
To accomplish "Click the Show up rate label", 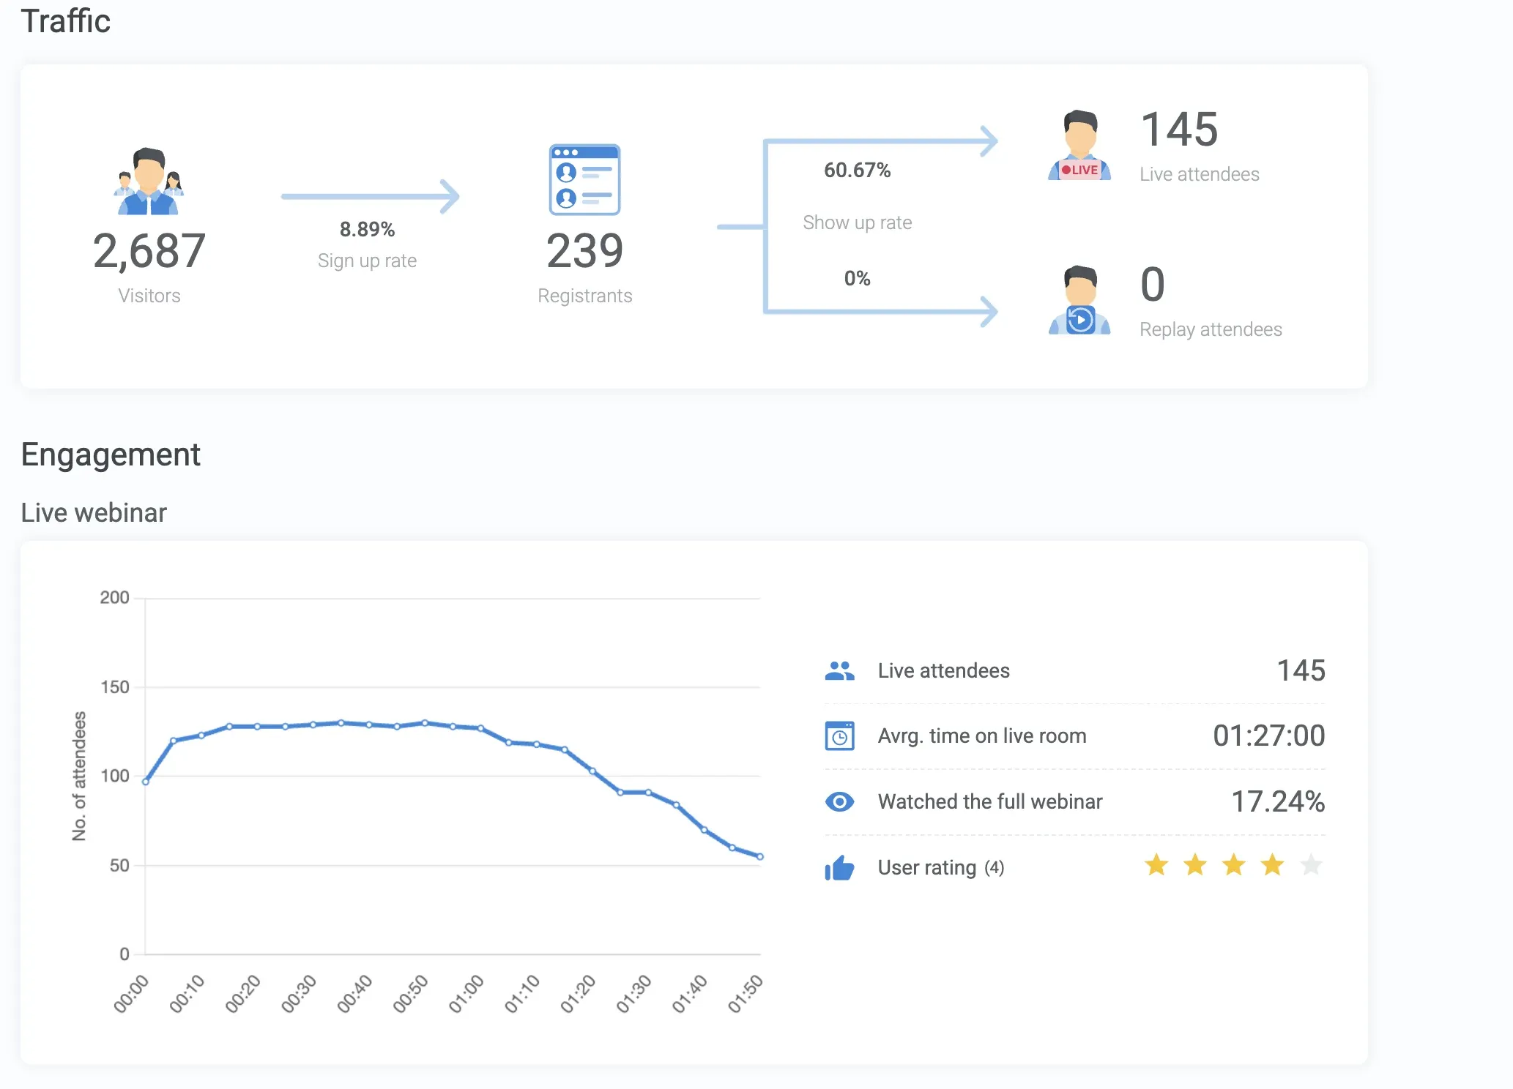I will tap(857, 222).
